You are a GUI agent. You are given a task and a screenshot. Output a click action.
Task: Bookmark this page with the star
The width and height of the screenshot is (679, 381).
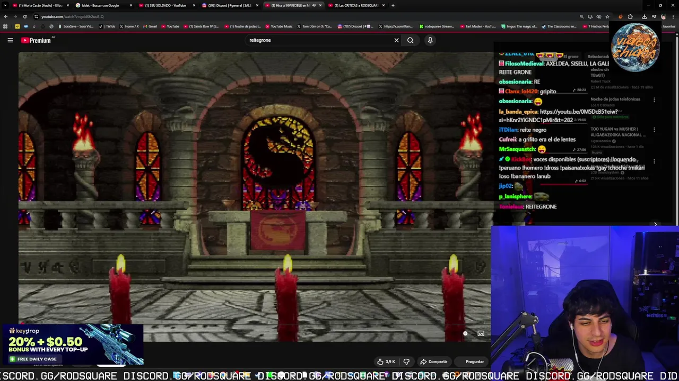point(607,16)
